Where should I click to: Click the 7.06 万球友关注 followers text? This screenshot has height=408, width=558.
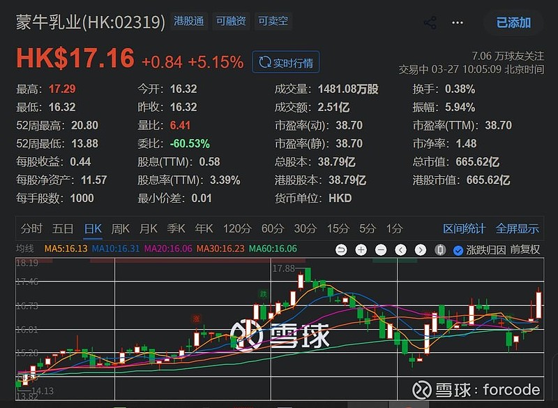tap(508, 56)
